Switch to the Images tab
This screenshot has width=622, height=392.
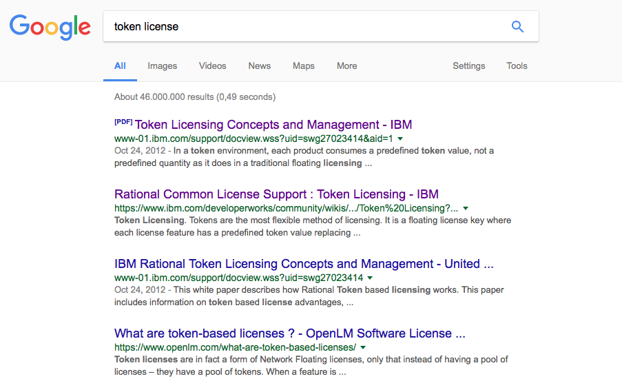coord(162,66)
